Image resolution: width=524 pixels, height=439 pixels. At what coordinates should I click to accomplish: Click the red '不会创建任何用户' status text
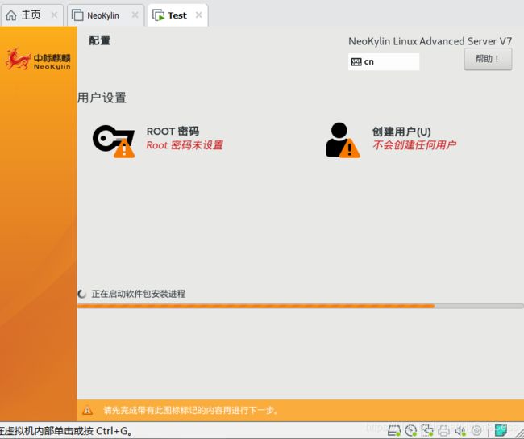point(414,145)
